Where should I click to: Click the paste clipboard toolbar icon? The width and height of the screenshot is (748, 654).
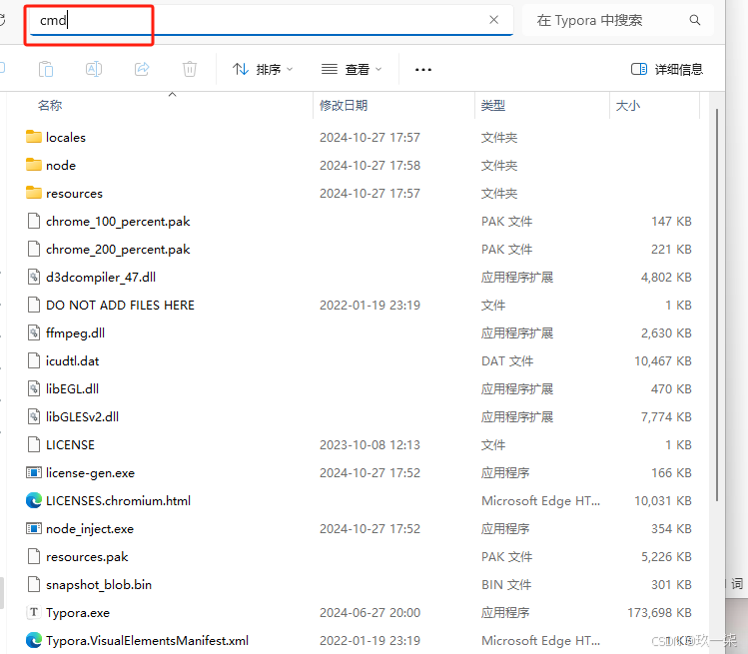pos(46,69)
